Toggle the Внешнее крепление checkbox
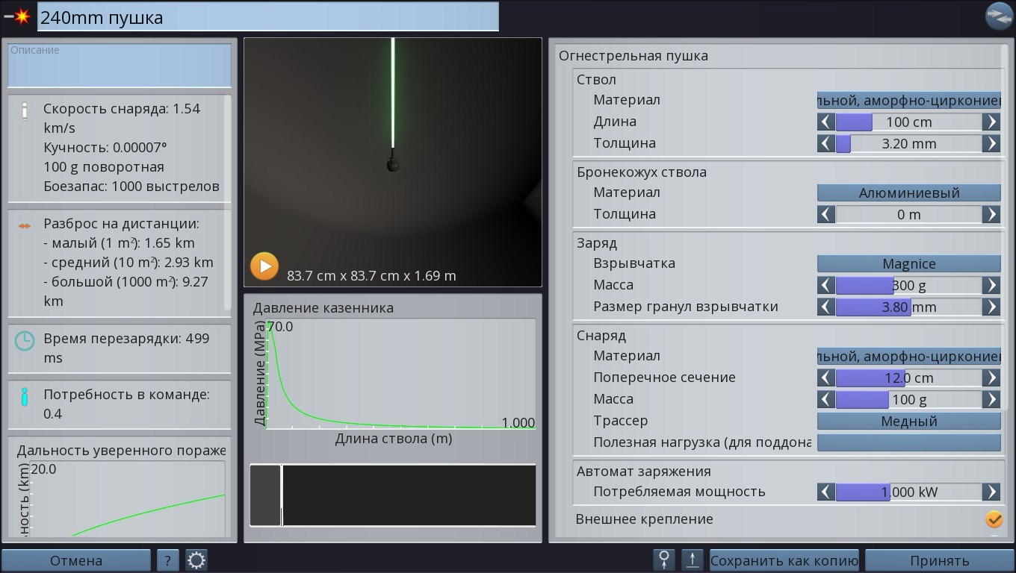 pos(994,519)
